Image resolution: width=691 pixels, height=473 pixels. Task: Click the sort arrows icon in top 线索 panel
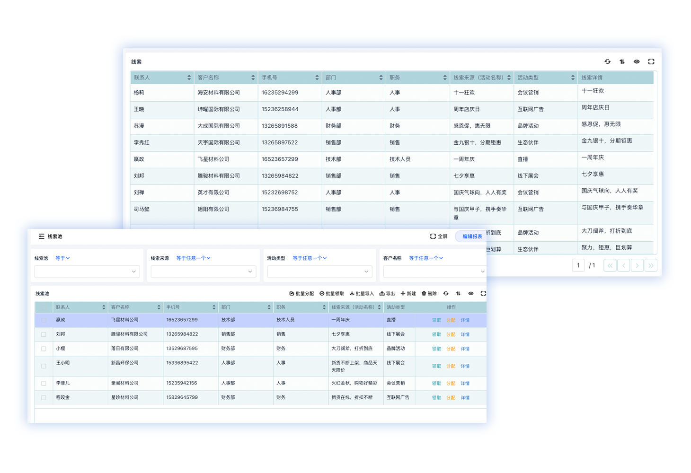[622, 61]
